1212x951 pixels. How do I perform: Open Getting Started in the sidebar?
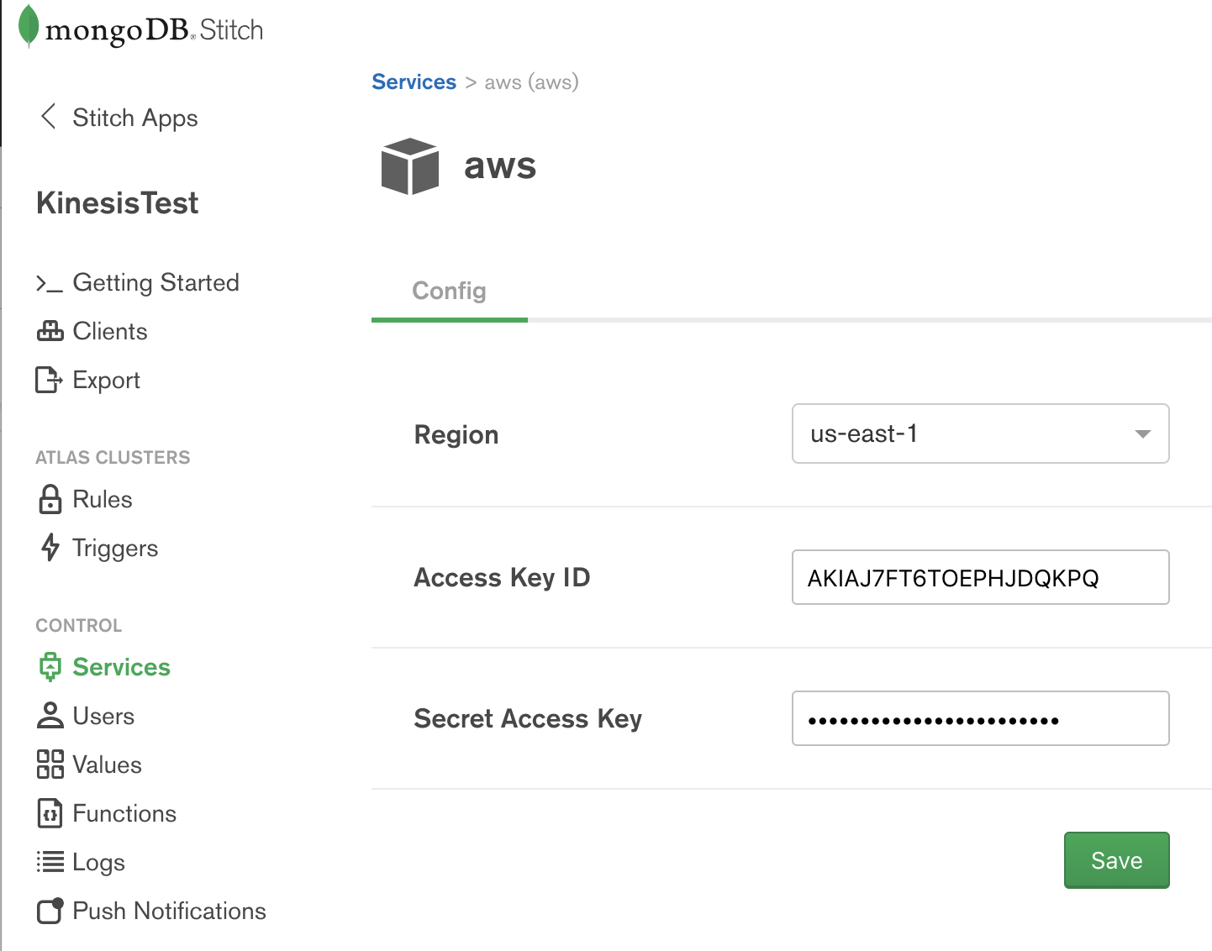coord(155,282)
